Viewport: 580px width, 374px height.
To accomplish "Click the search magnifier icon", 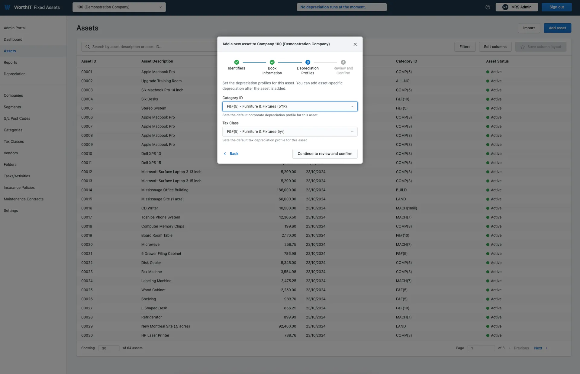I will [x=88, y=47].
